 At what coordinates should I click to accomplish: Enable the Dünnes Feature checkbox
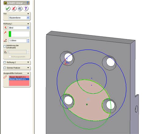pos(5,68)
